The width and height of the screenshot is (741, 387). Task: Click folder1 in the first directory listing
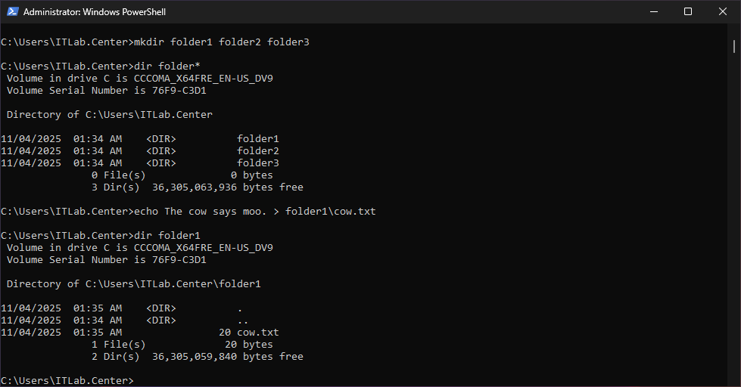coord(257,139)
